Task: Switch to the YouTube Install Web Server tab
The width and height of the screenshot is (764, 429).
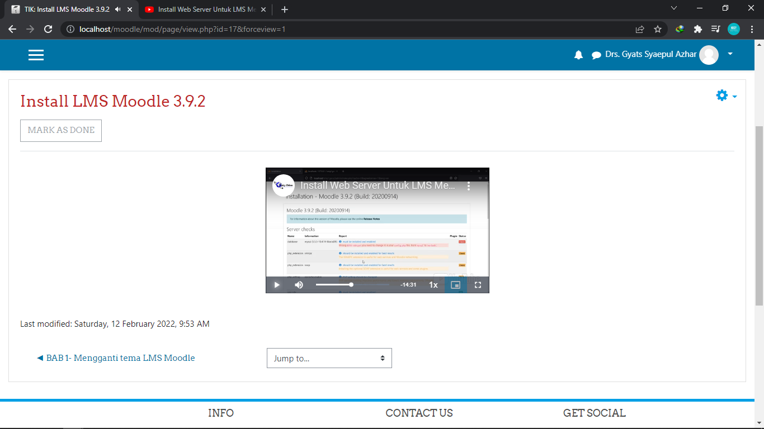Action: pos(207,9)
